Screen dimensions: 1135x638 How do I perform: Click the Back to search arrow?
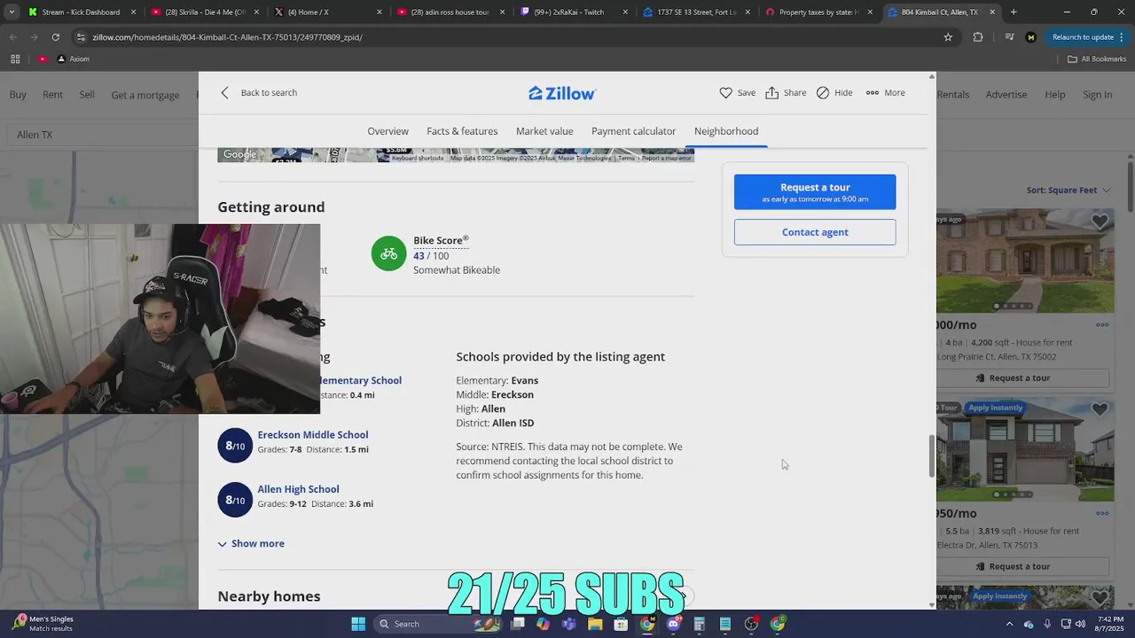(x=224, y=93)
